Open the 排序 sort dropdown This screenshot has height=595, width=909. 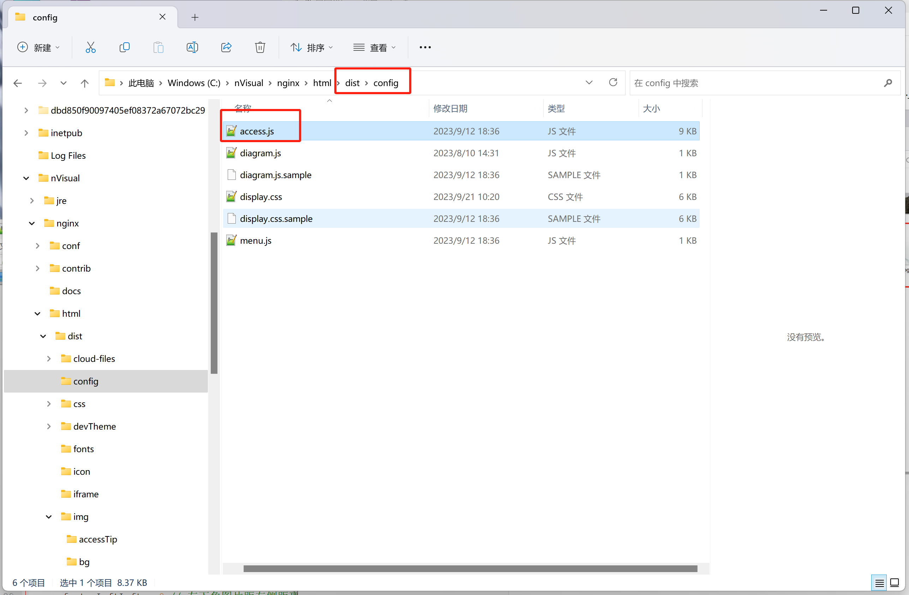pos(311,47)
